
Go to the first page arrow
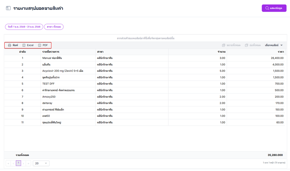[8, 163]
